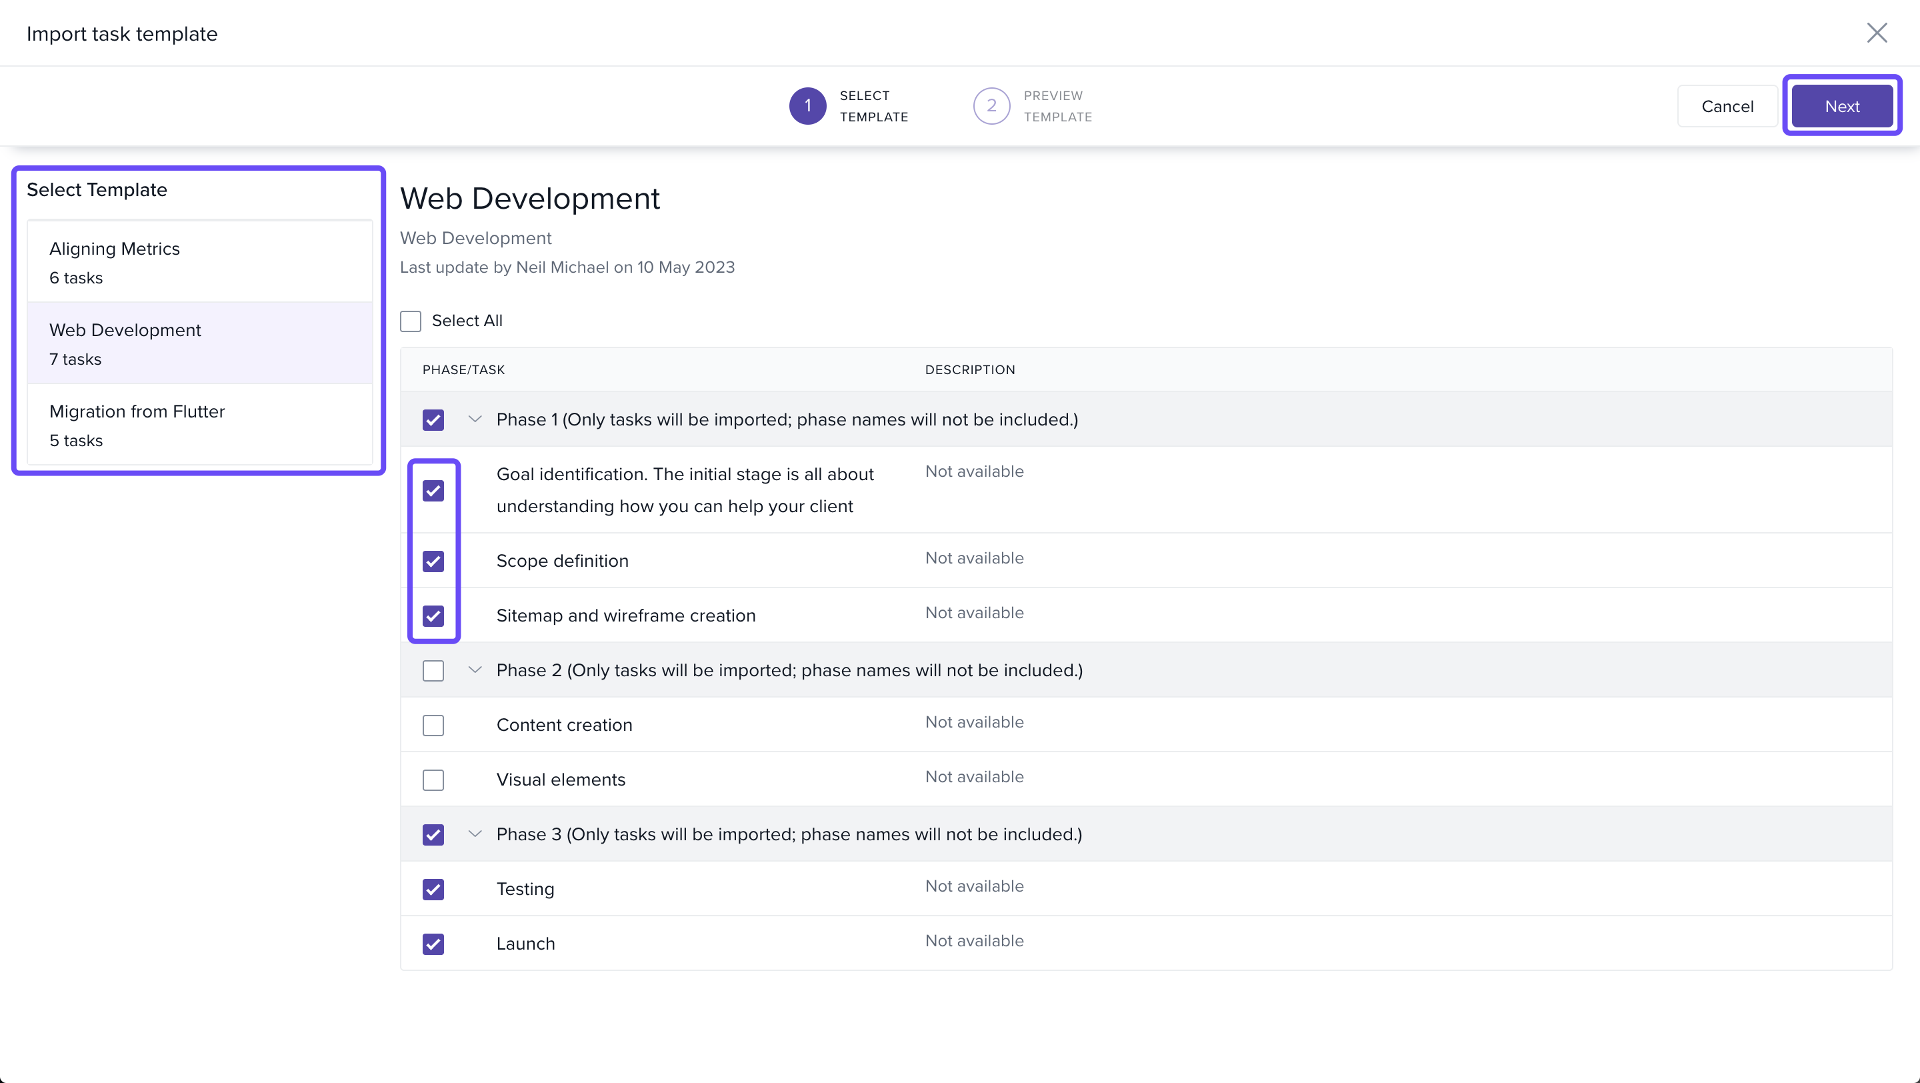Collapse the Phase 3 chevron

click(475, 834)
